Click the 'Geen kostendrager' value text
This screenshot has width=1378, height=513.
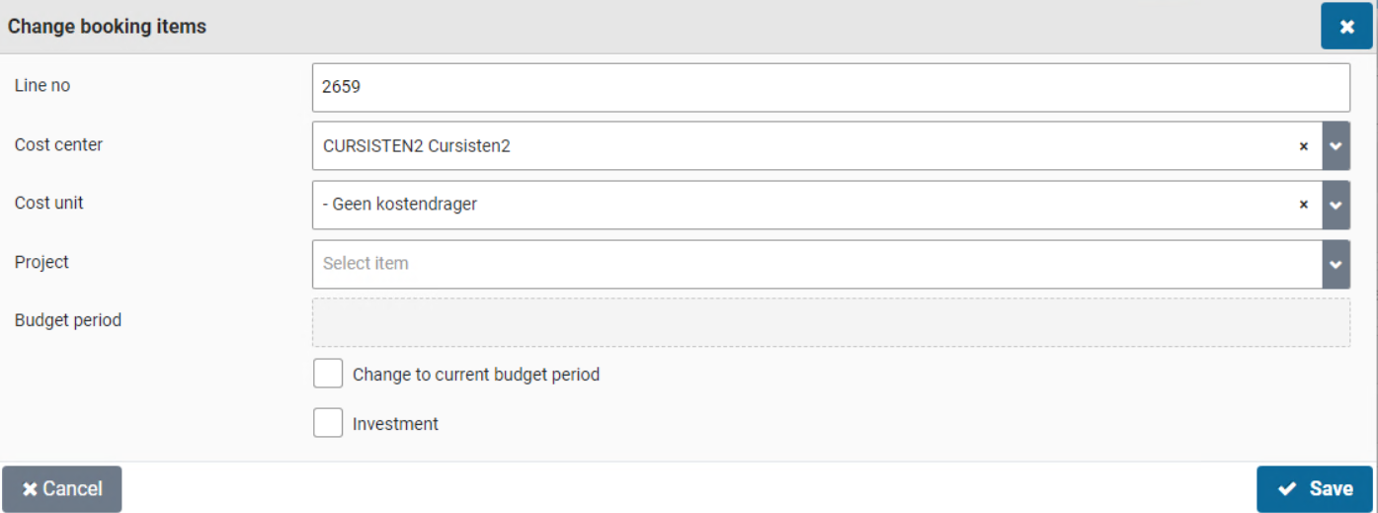(x=400, y=205)
